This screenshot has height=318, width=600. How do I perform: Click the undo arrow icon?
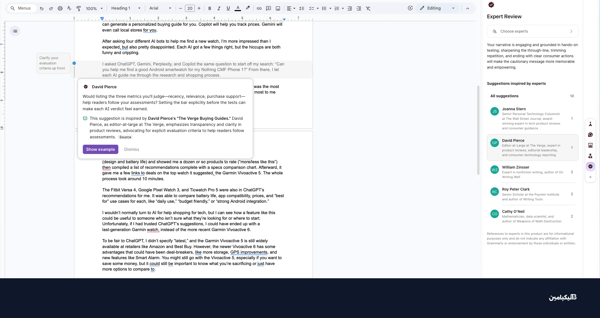(42, 8)
